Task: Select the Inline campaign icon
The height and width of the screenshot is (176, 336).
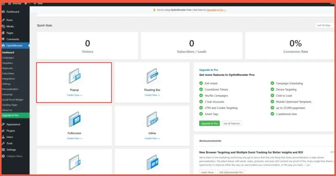Action: pos(152,120)
